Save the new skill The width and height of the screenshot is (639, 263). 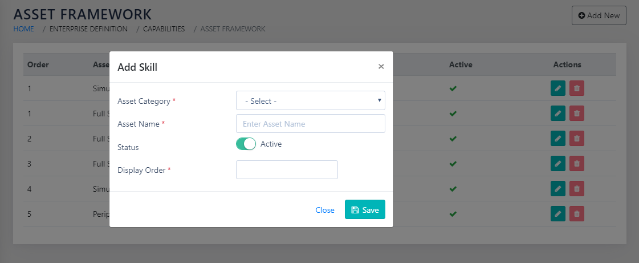(365, 210)
